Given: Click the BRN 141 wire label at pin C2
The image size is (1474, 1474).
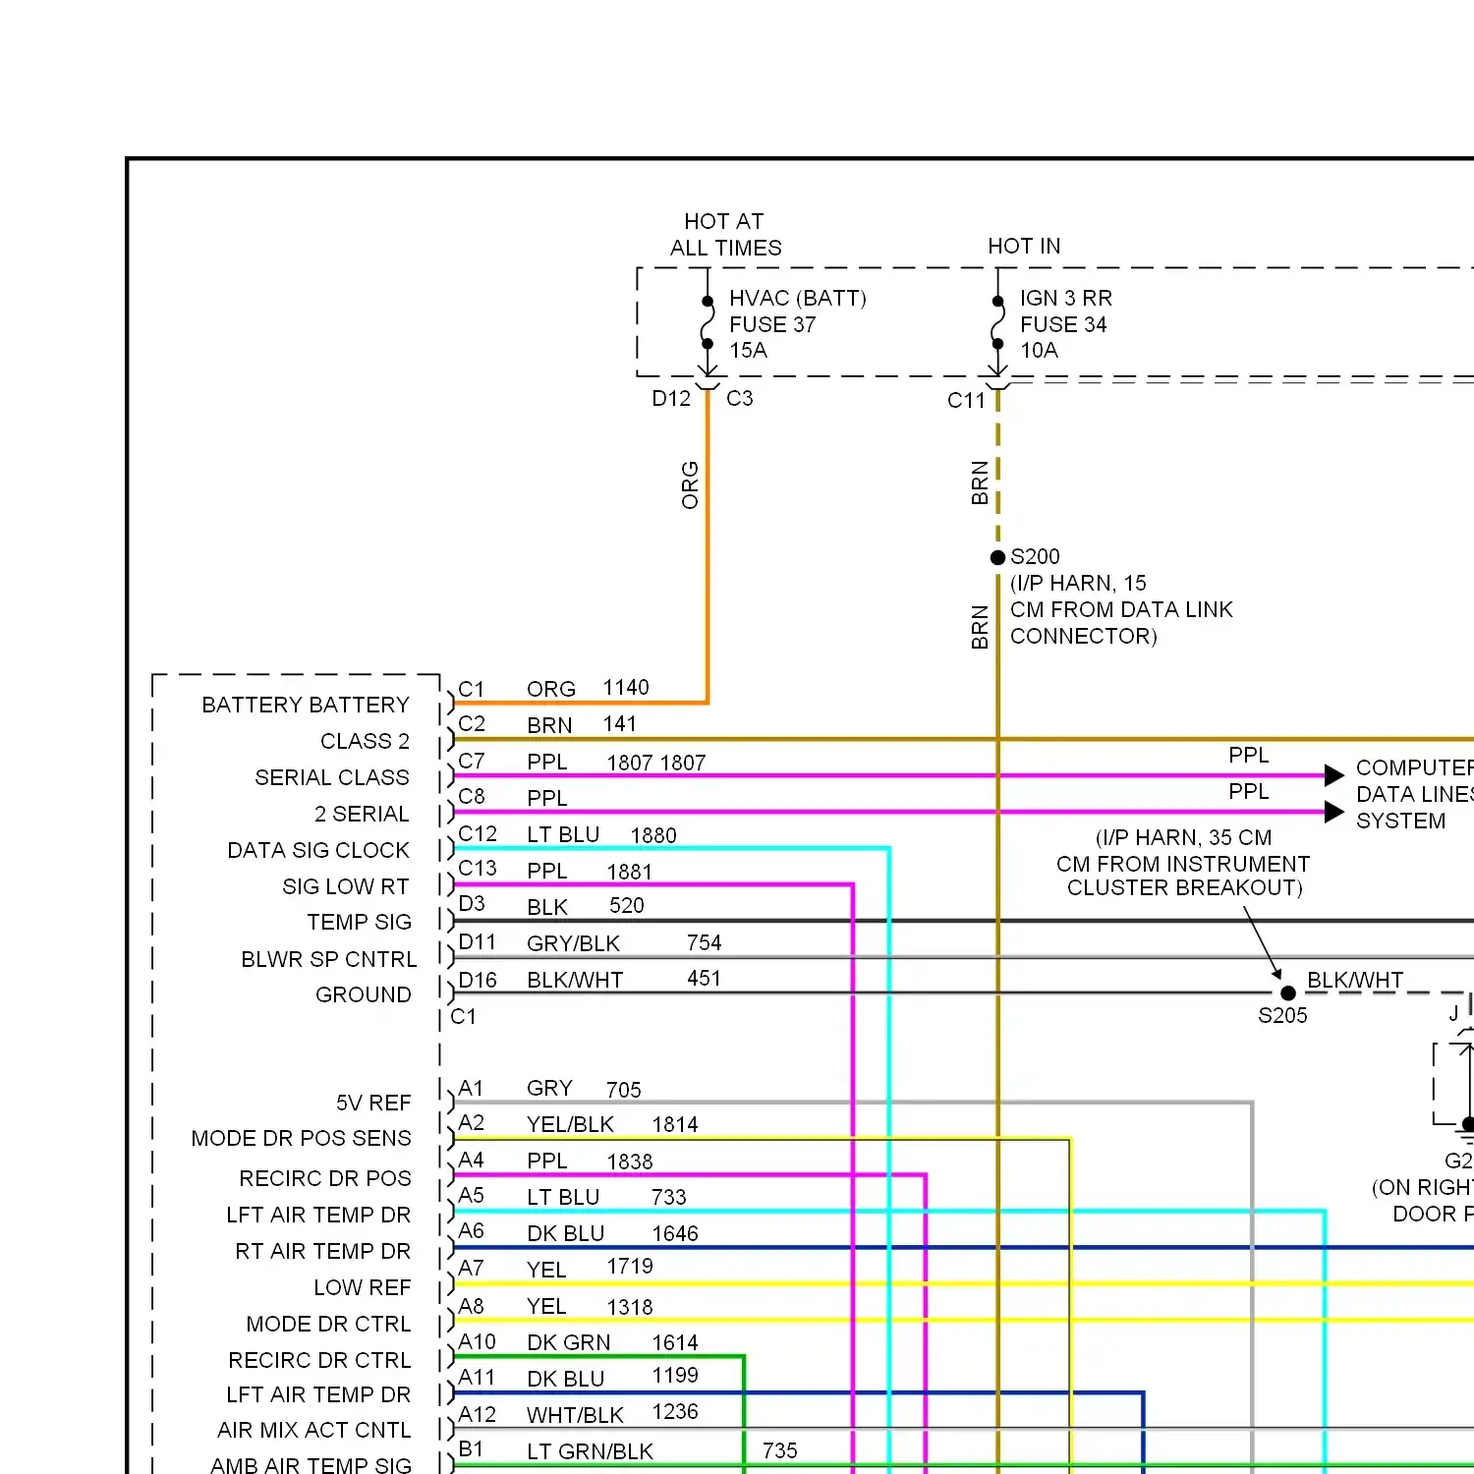Looking at the screenshot, I should (x=582, y=724).
